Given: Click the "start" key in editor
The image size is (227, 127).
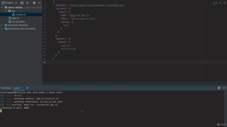Looking at the screenshot, I should click(x=62, y=12).
